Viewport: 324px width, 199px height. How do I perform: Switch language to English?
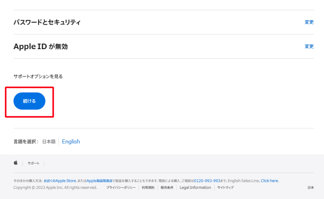click(71, 142)
